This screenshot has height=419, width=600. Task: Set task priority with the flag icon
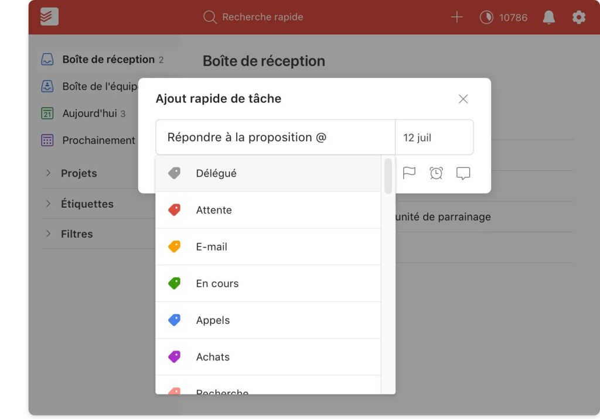point(409,173)
